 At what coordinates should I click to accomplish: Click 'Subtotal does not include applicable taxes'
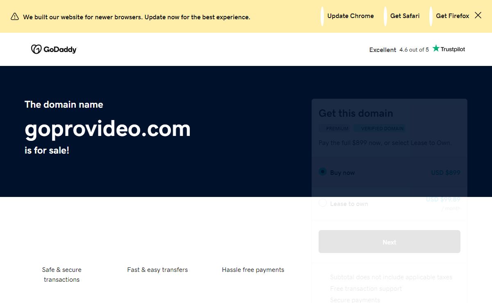(391, 277)
